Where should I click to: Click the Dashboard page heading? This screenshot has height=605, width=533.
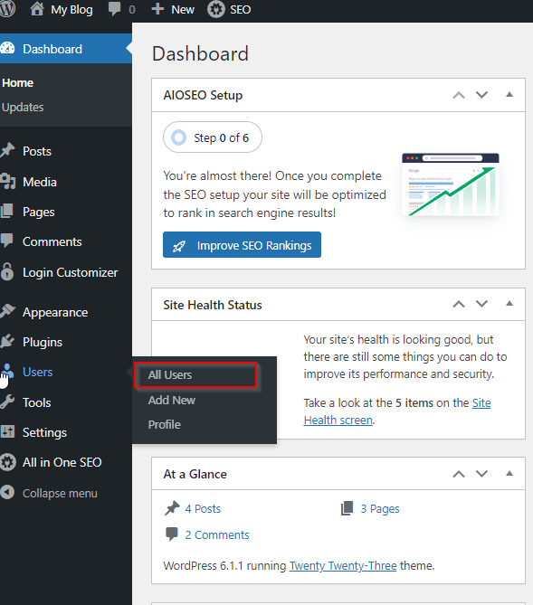[x=200, y=53]
